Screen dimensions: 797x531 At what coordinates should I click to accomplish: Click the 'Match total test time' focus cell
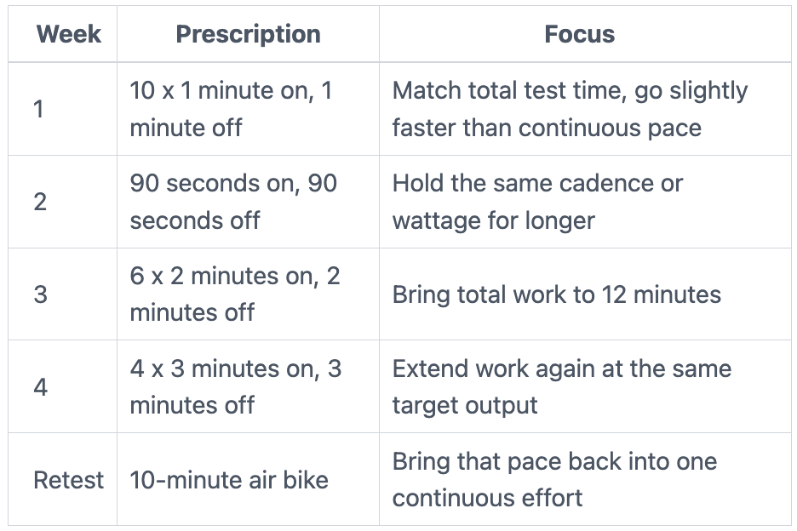point(584,109)
